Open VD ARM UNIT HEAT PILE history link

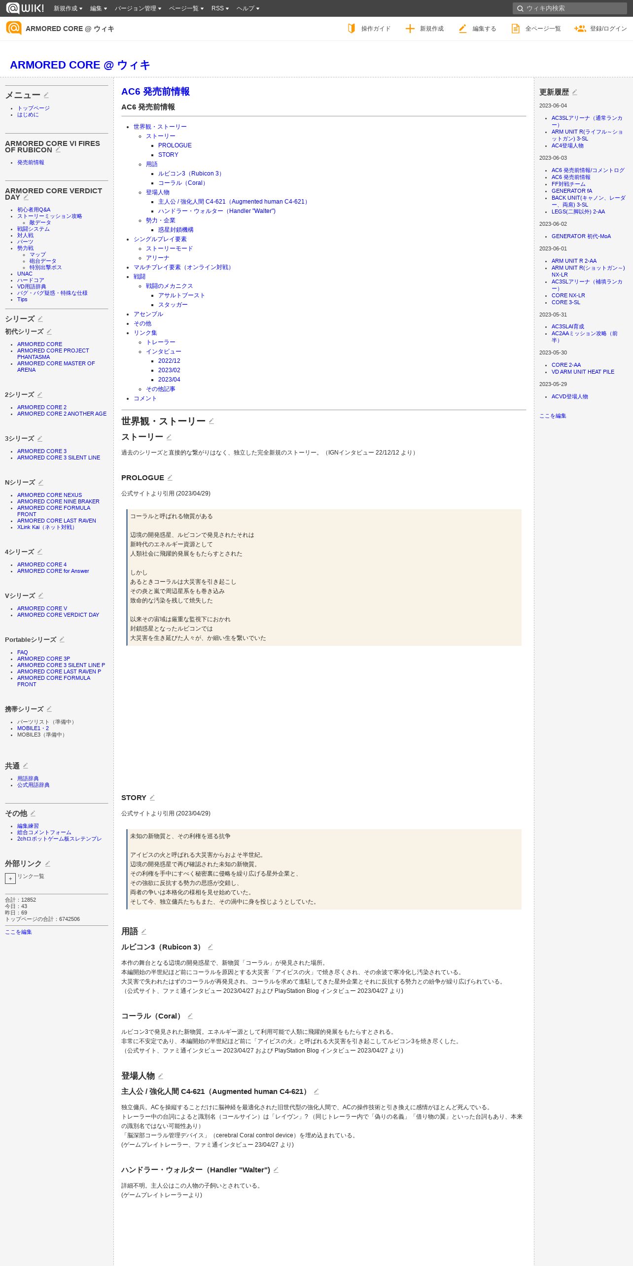[x=583, y=372]
